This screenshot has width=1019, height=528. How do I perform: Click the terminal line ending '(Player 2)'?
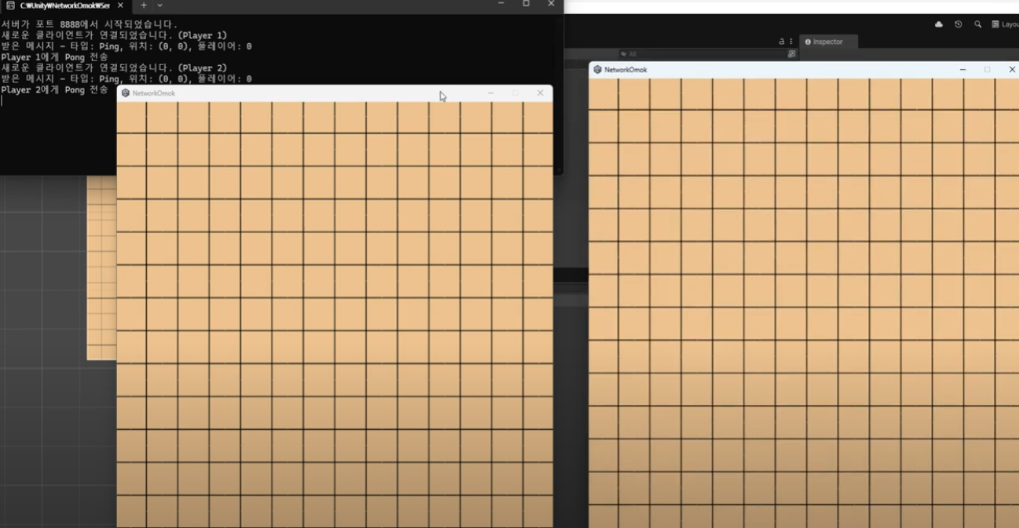(x=115, y=68)
